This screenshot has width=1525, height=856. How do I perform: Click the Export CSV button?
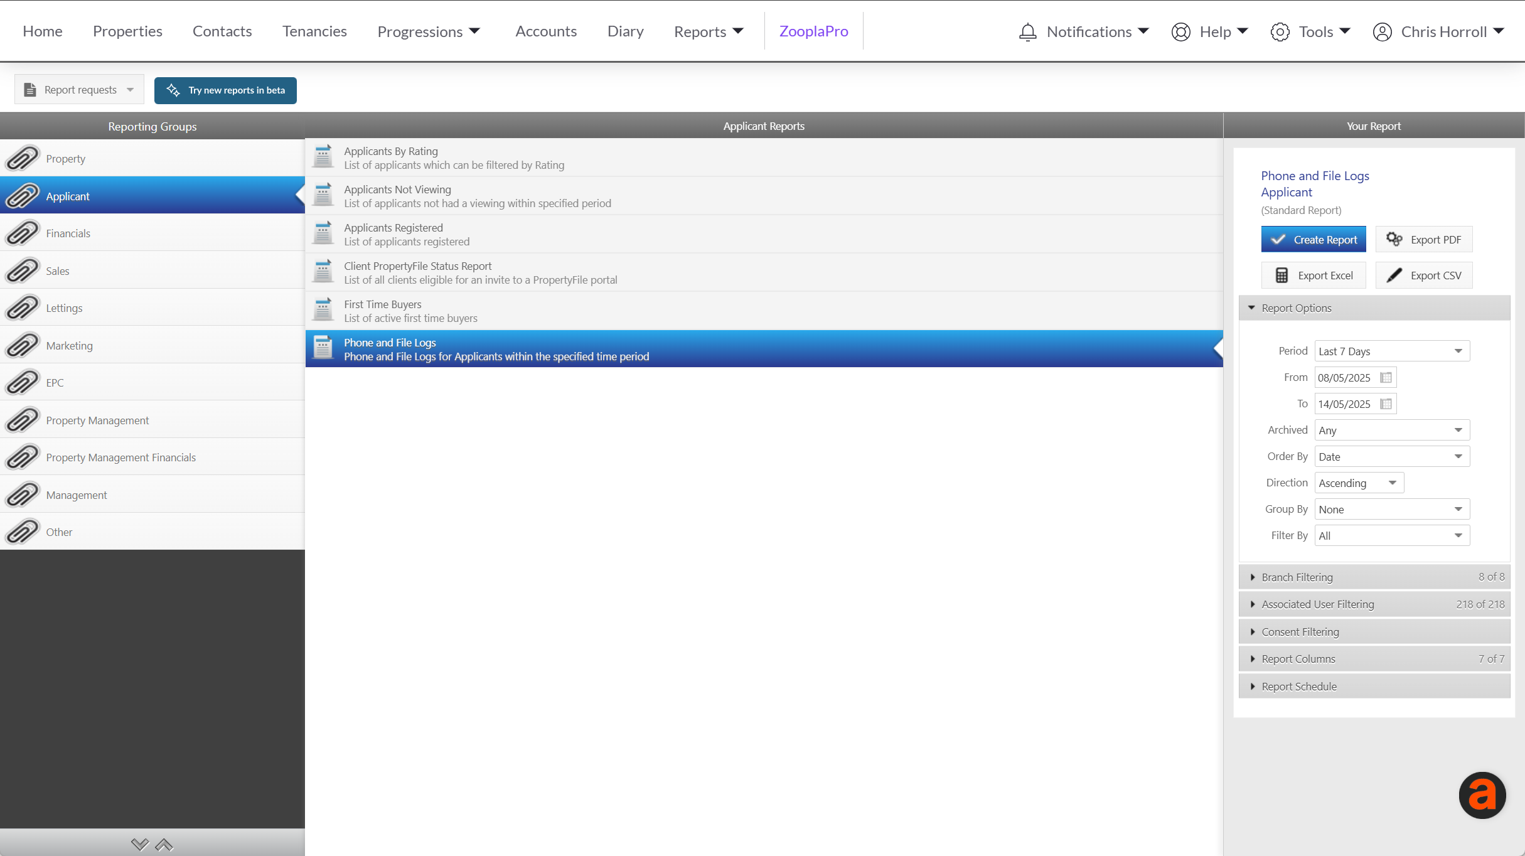pyautogui.click(x=1424, y=275)
